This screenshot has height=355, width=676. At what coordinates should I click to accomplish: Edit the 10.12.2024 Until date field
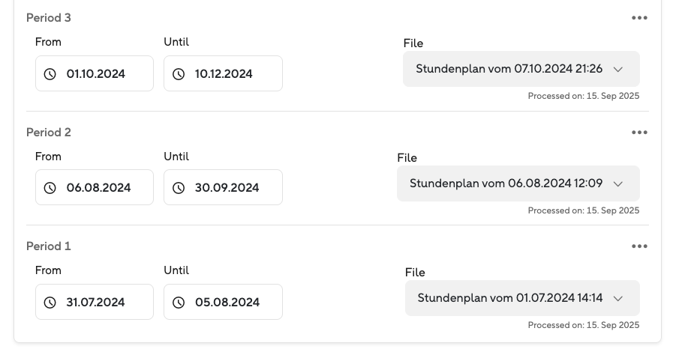click(224, 74)
